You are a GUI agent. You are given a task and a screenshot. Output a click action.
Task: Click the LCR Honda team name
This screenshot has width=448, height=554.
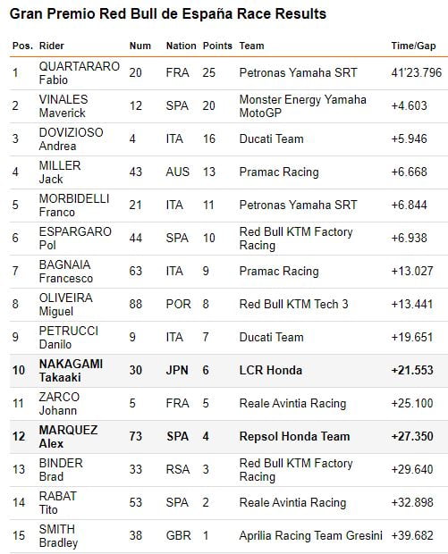point(271,370)
